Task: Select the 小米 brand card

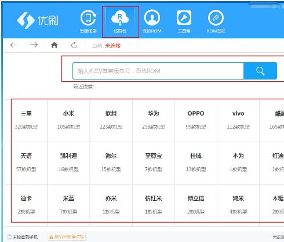Action: pos(68,121)
